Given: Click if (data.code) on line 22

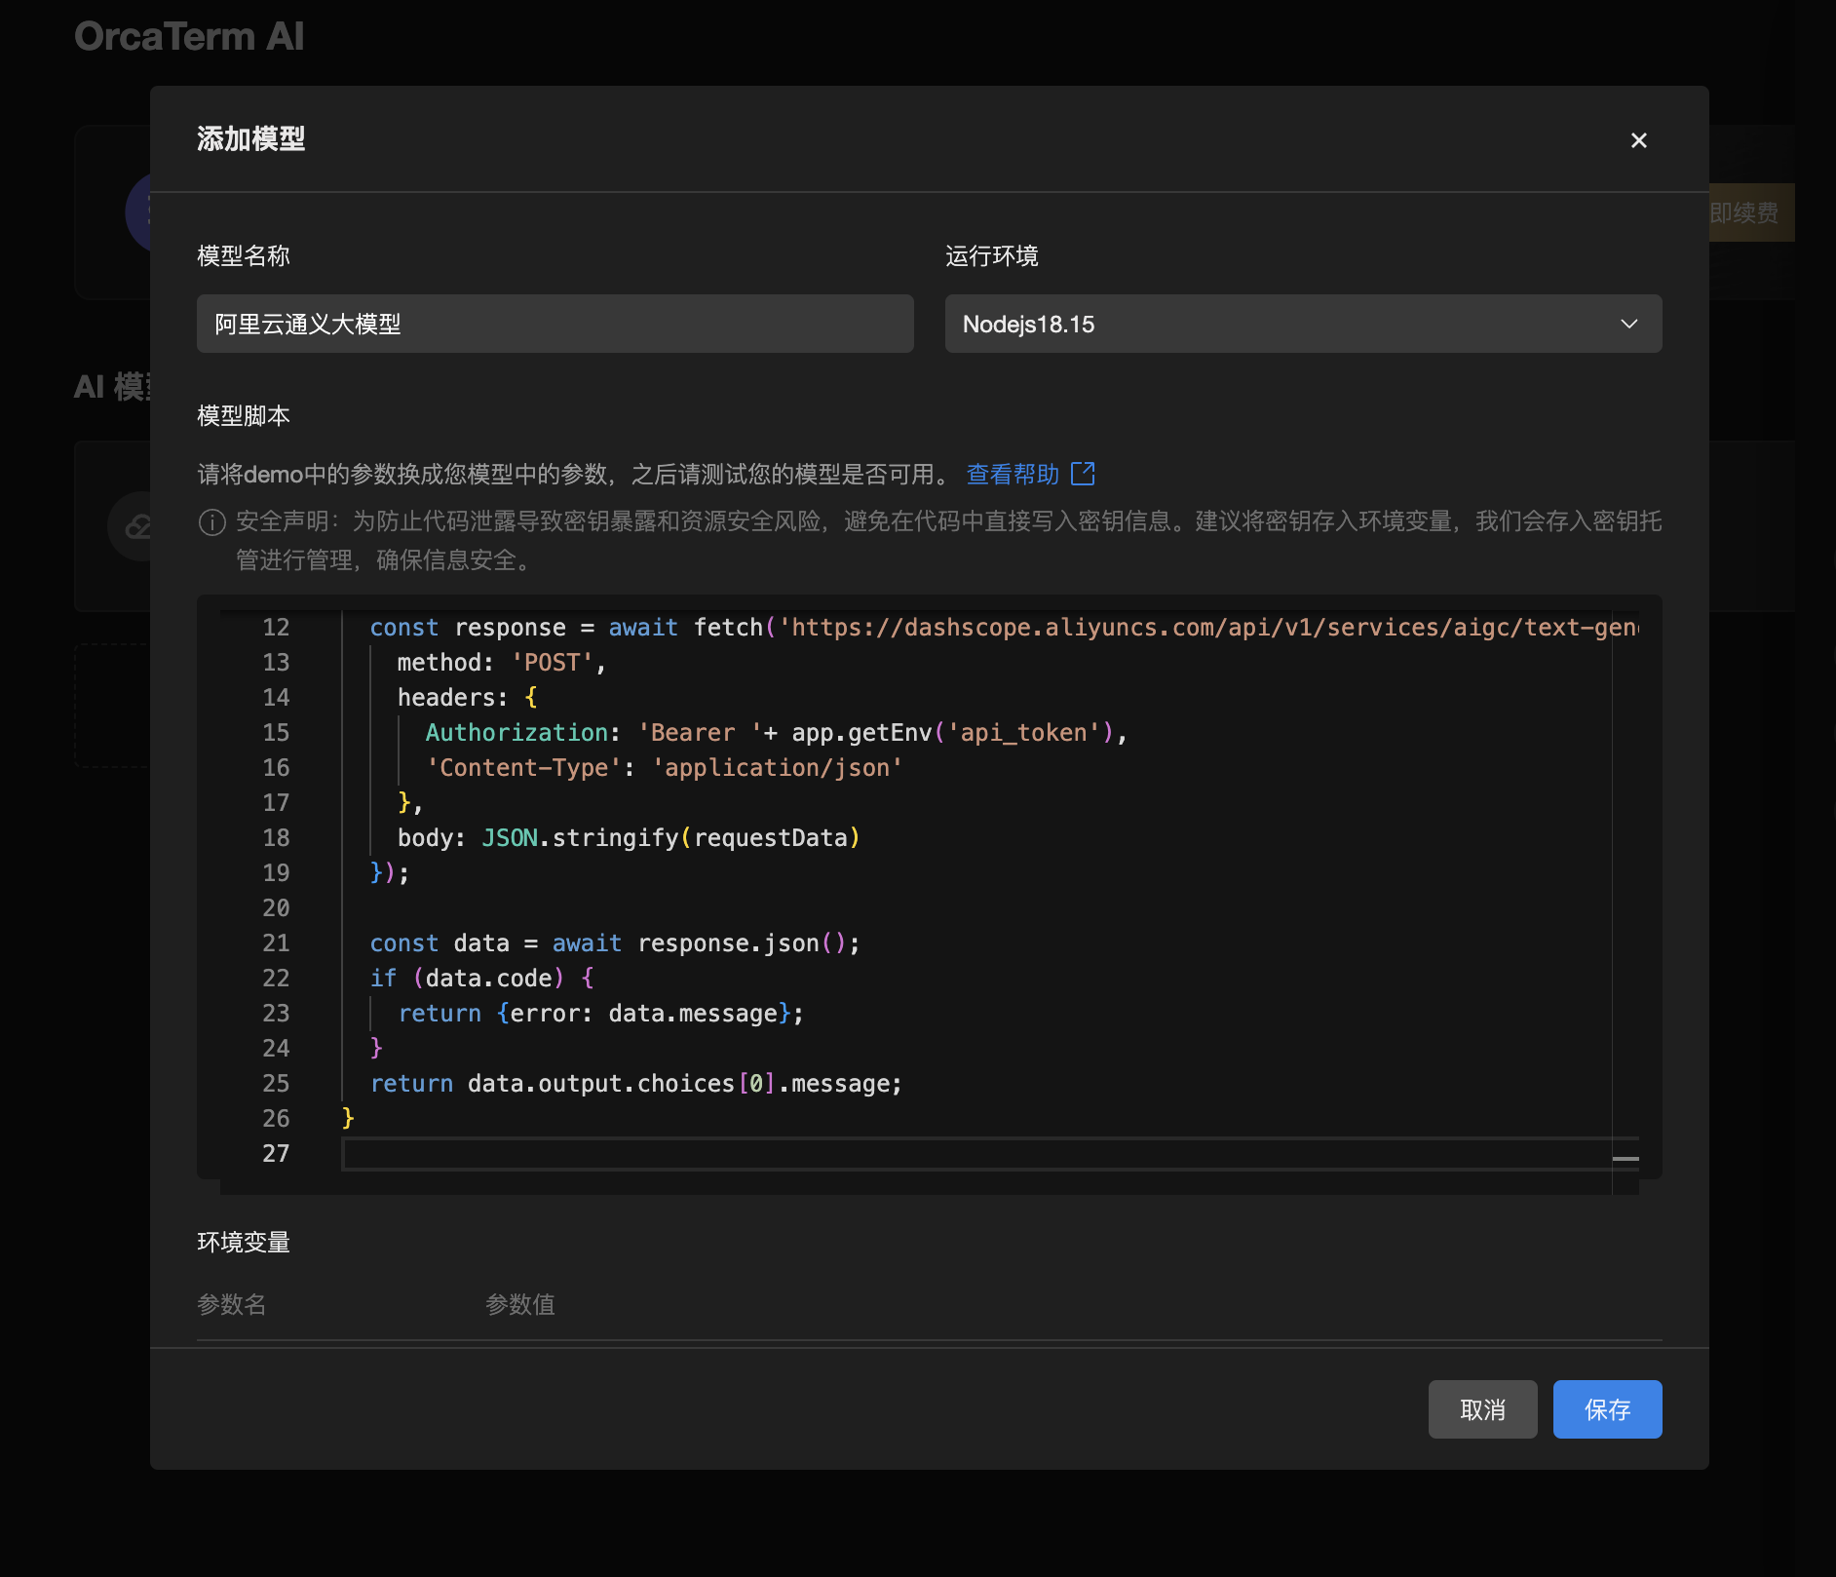Looking at the screenshot, I should (481, 979).
